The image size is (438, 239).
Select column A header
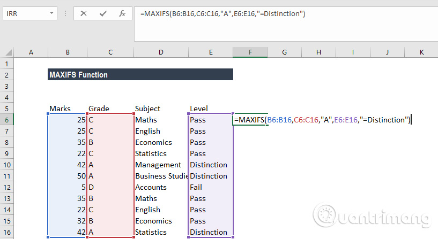click(31, 52)
